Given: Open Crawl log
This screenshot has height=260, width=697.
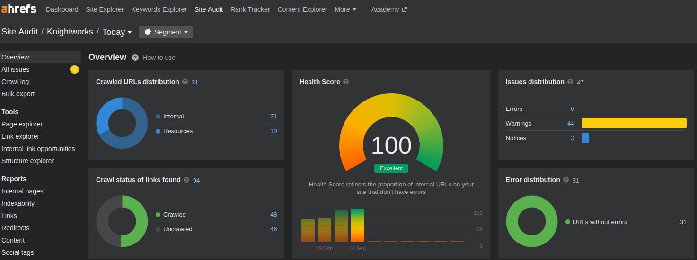Looking at the screenshot, I should pyautogui.click(x=15, y=82).
